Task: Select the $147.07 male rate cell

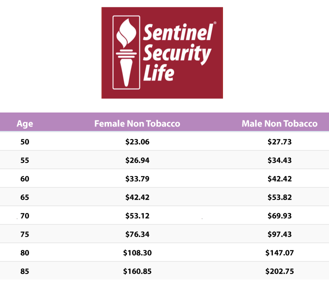Action: (279, 252)
